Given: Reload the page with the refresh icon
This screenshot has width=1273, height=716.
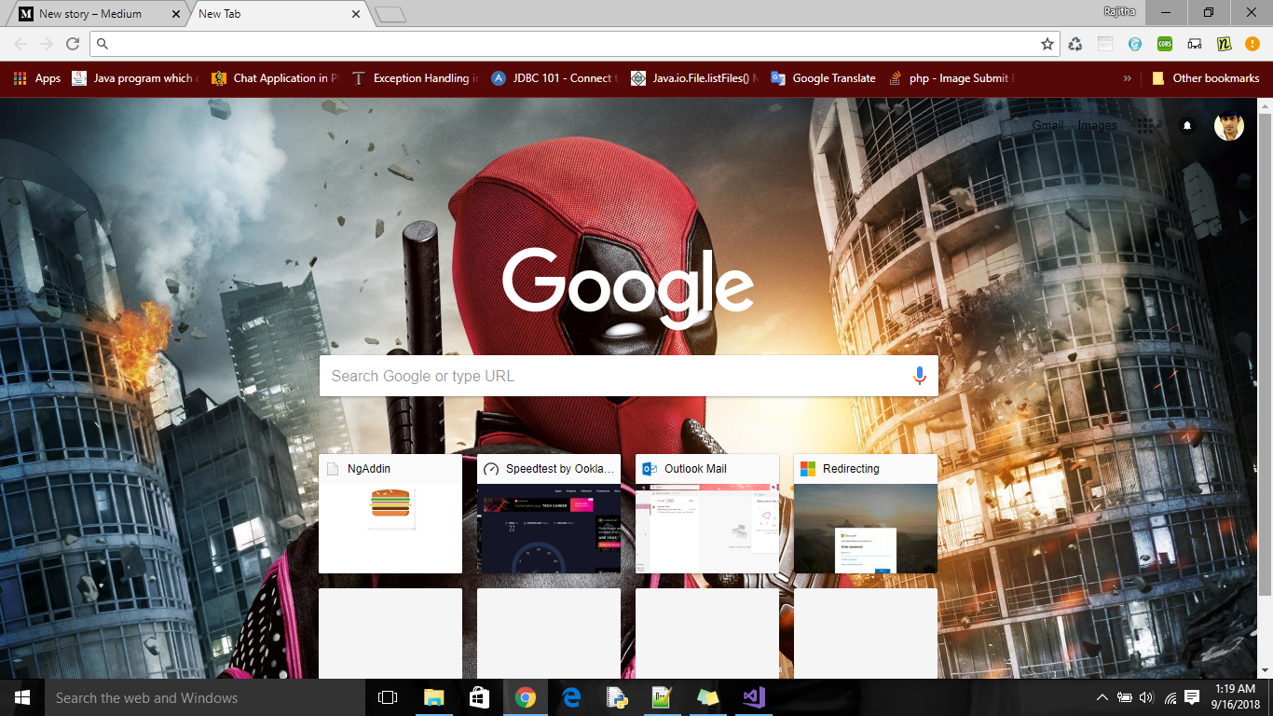Looking at the screenshot, I should click(x=73, y=44).
